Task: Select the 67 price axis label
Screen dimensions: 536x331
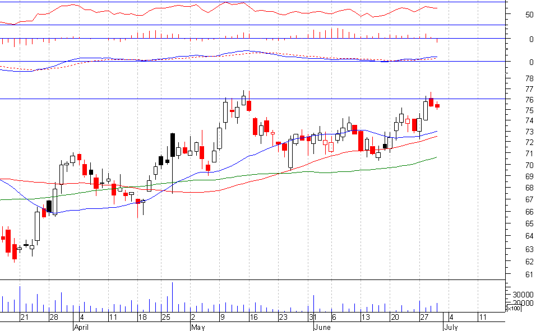Action: coord(529,199)
